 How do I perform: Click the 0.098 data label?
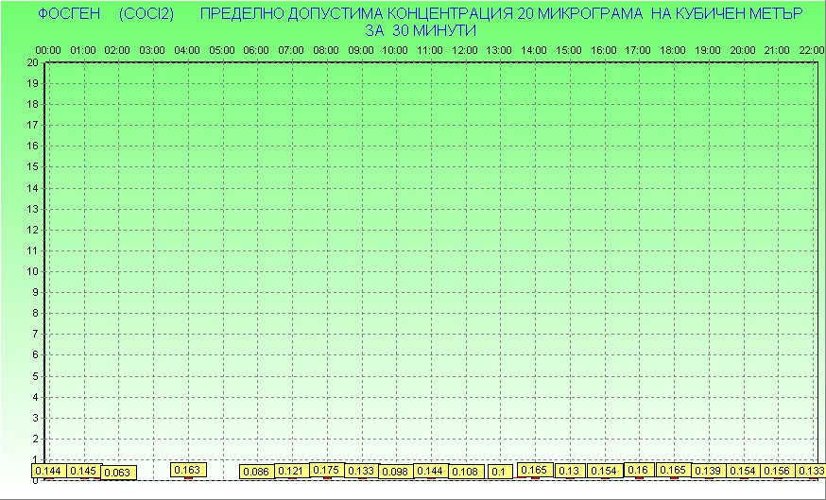[396, 472]
